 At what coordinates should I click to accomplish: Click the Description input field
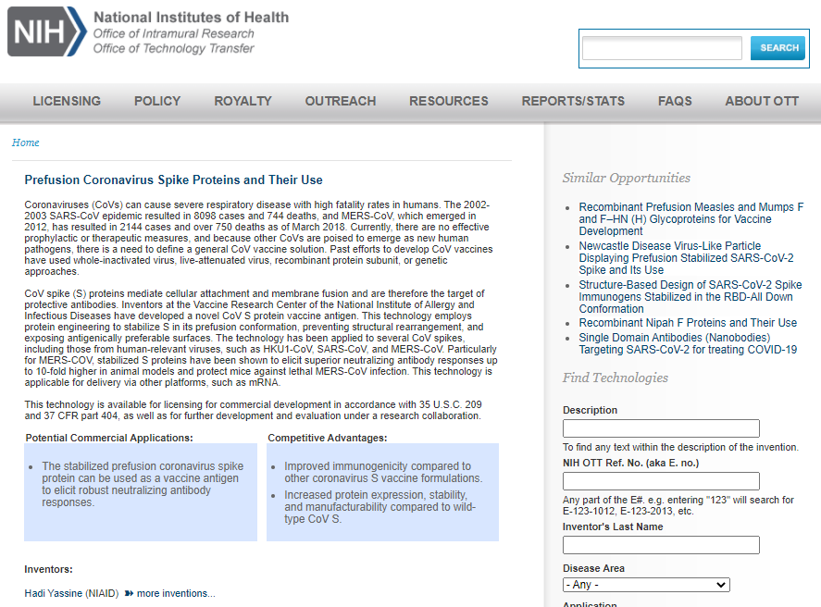pyautogui.click(x=661, y=428)
